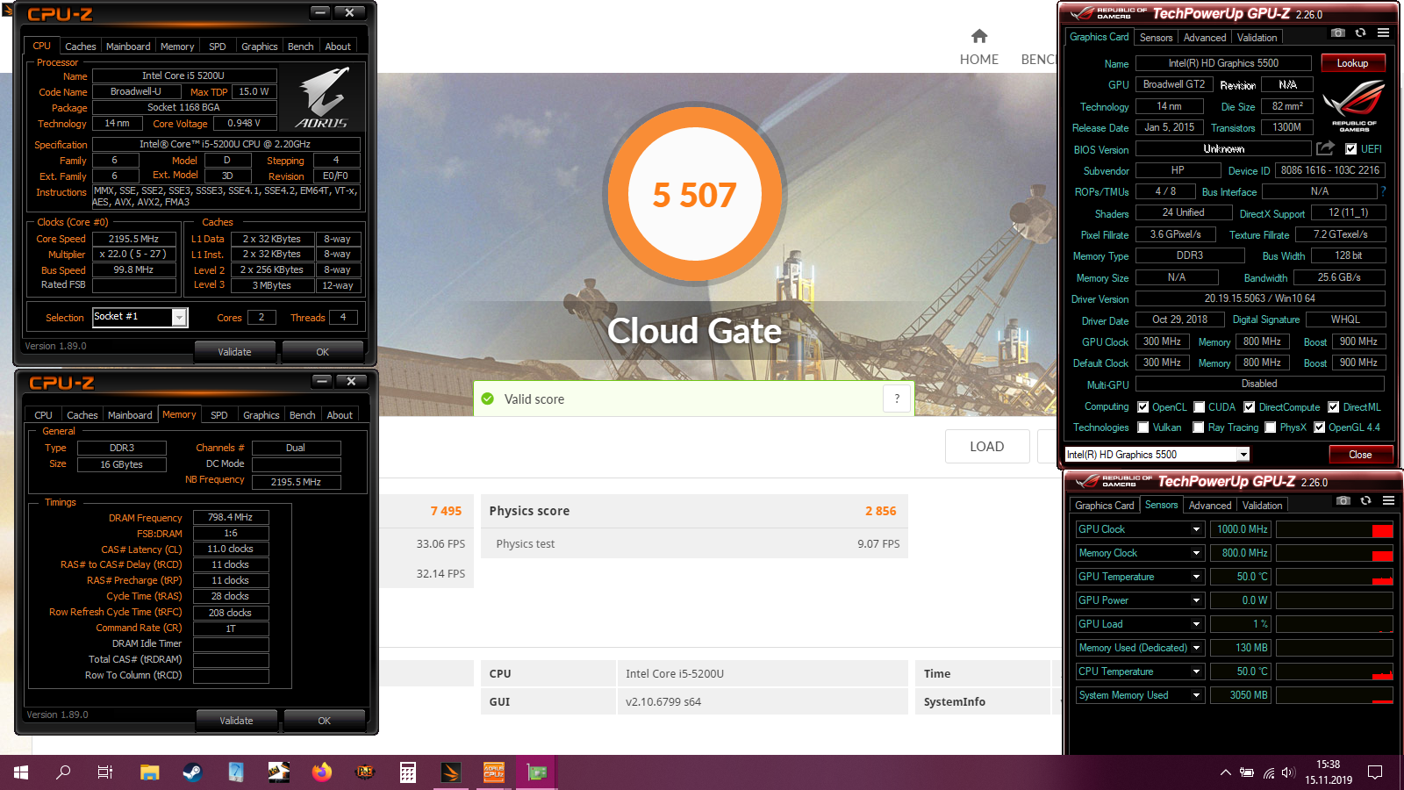1404x790 pixels.
Task: Open the CPU Temperature sensor dropdown
Action: coord(1196,671)
